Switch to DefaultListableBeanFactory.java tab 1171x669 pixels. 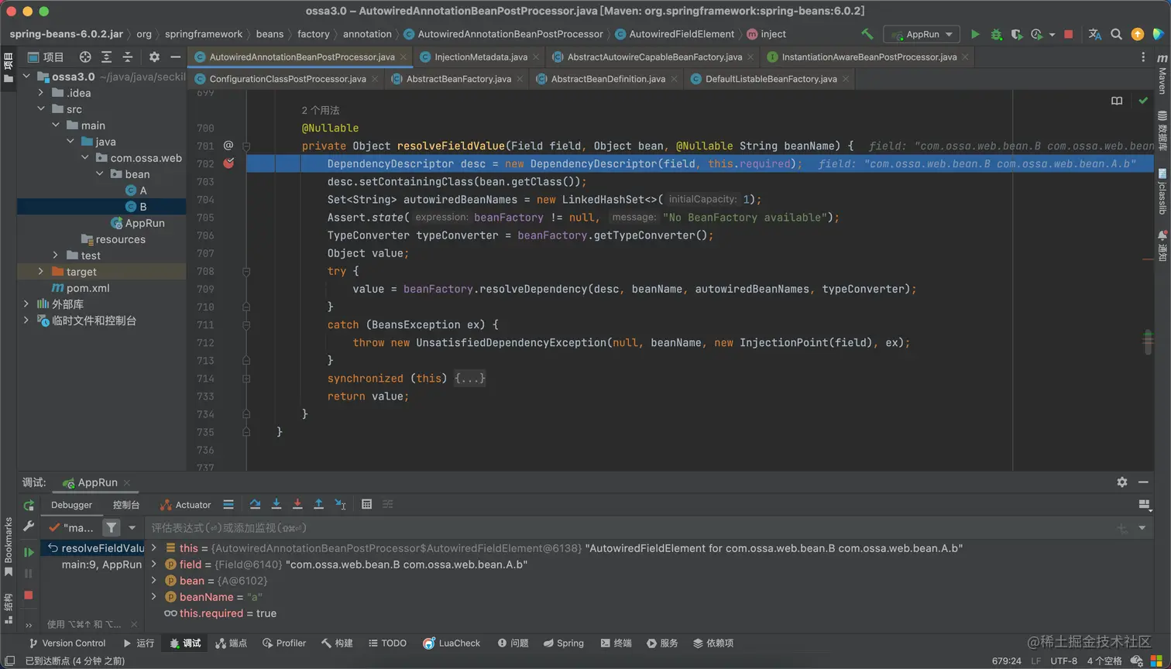771,79
